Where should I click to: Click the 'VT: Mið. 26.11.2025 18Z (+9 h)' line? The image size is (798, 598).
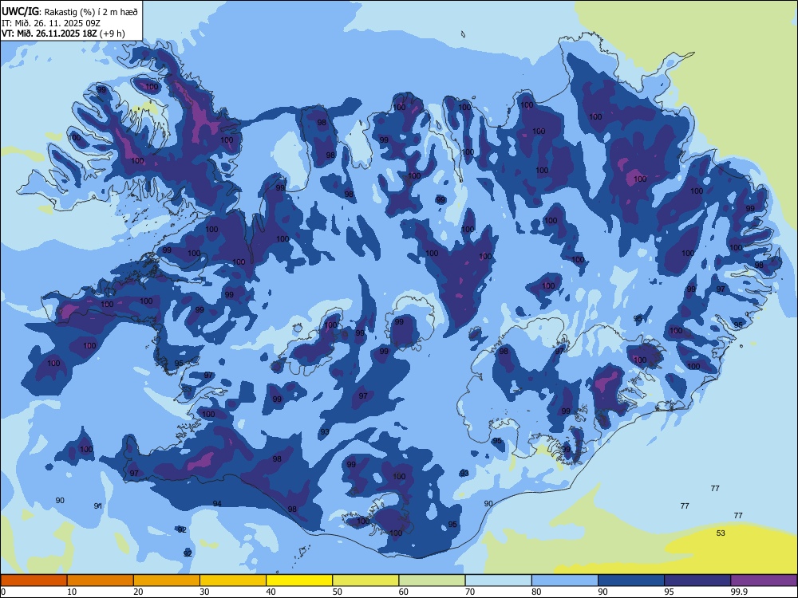63,33
